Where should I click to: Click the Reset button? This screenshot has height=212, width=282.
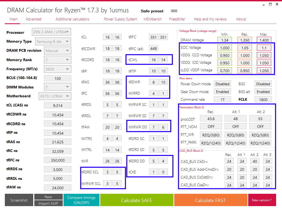[48, 197]
